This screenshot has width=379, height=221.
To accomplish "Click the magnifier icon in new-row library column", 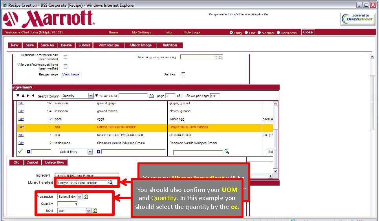I will tap(227, 151).
